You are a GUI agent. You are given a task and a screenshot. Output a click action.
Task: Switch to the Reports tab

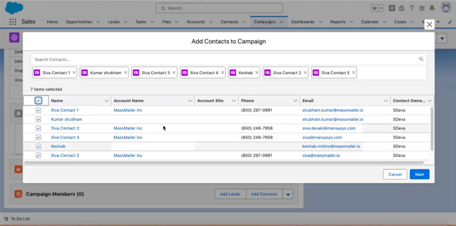point(338,22)
